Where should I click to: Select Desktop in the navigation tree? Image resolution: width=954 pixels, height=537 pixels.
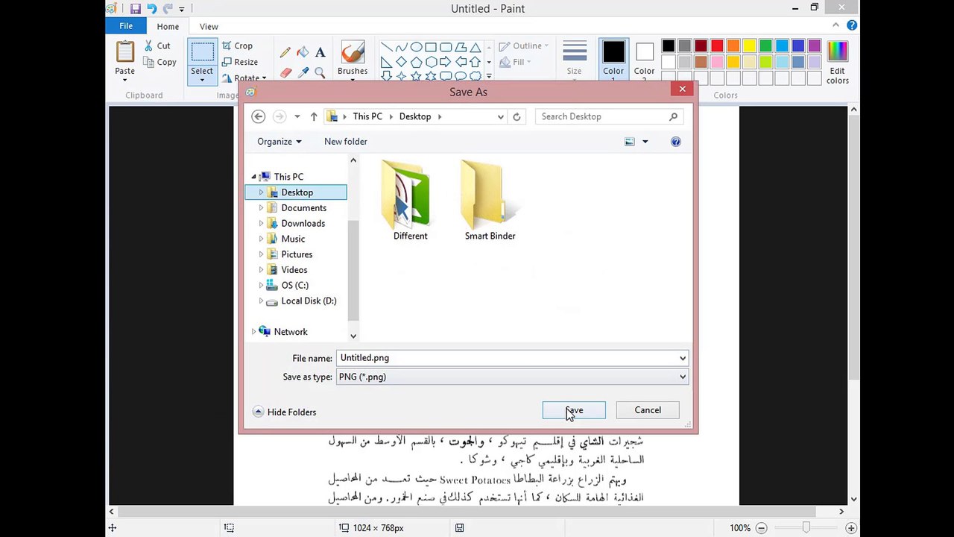(x=297, y=192)
